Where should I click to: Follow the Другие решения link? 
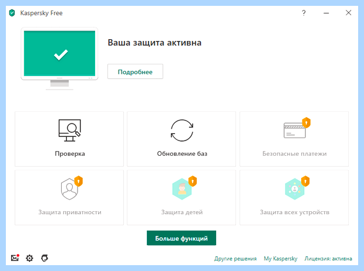235,259
